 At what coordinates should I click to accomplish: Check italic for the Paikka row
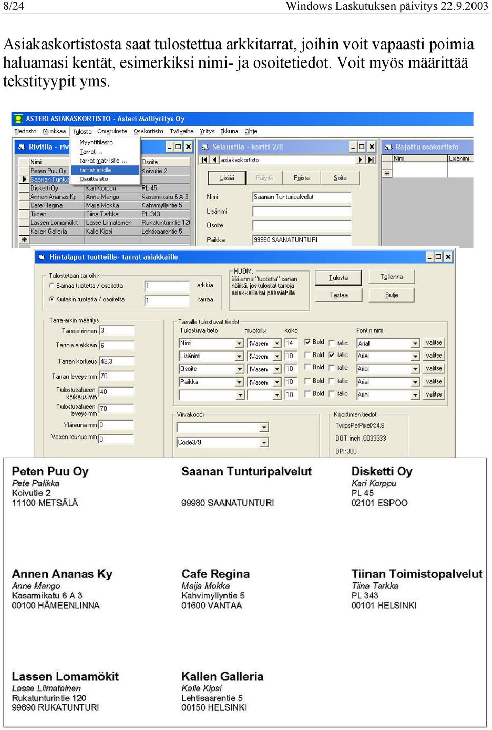point(332,381)
